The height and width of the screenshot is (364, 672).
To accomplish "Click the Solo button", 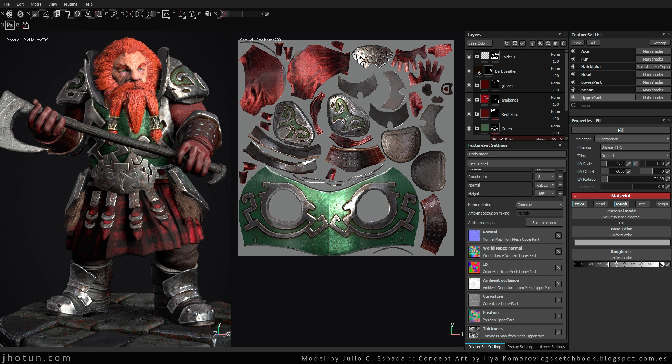I will point(577,43).
